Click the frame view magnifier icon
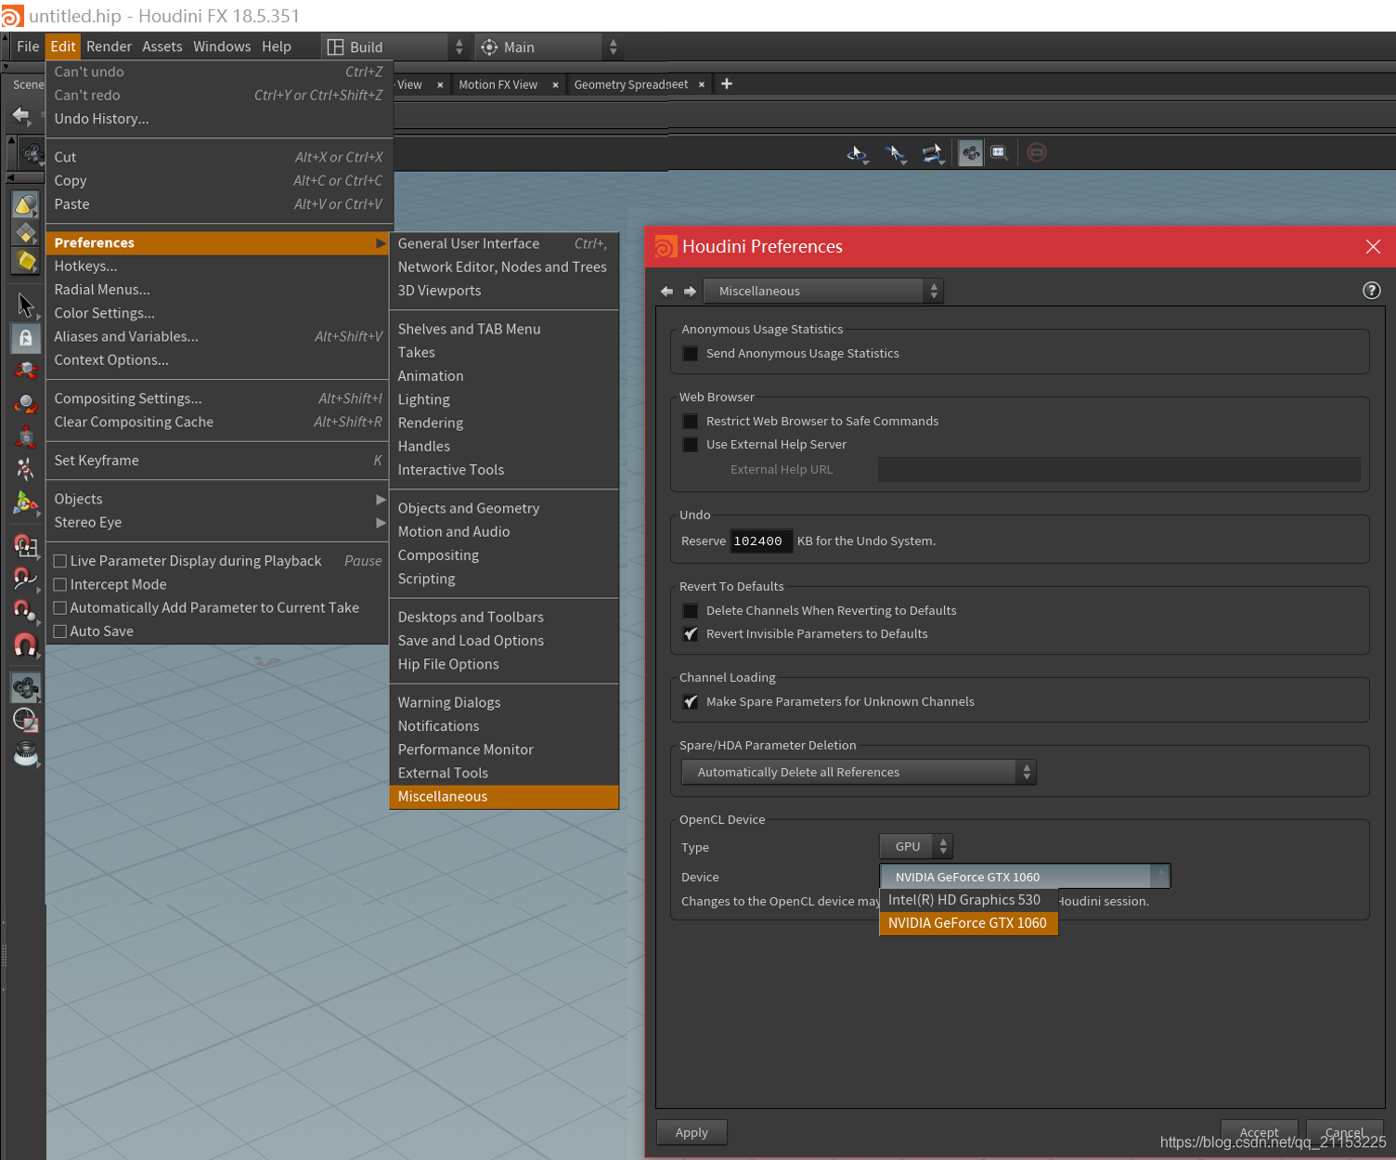This screenshot has height=1160, width=1396. point(999,151)
